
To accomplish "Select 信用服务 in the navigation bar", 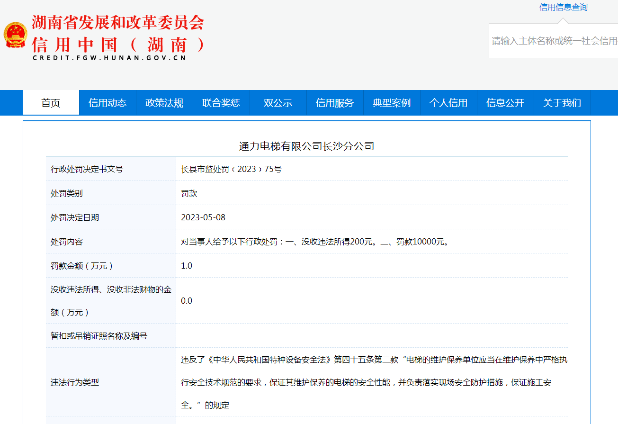I will 335,103.
